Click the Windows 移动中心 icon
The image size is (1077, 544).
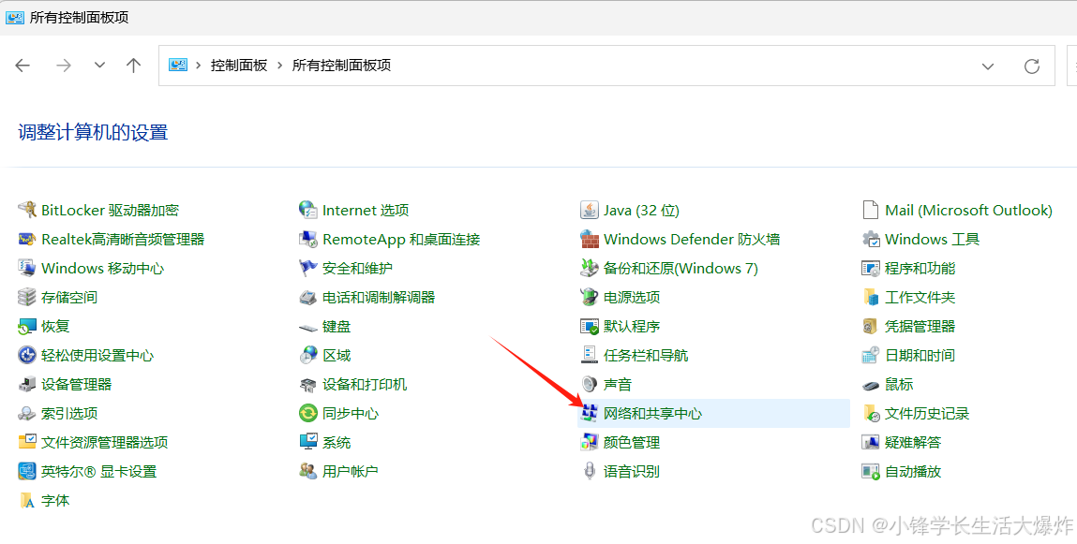[27, 268]
